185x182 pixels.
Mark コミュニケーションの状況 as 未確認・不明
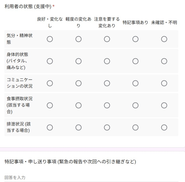point(164,83)
